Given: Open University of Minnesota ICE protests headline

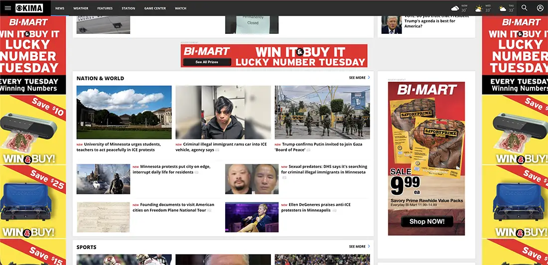Looking at the screenshot, I should pos(119,147).
